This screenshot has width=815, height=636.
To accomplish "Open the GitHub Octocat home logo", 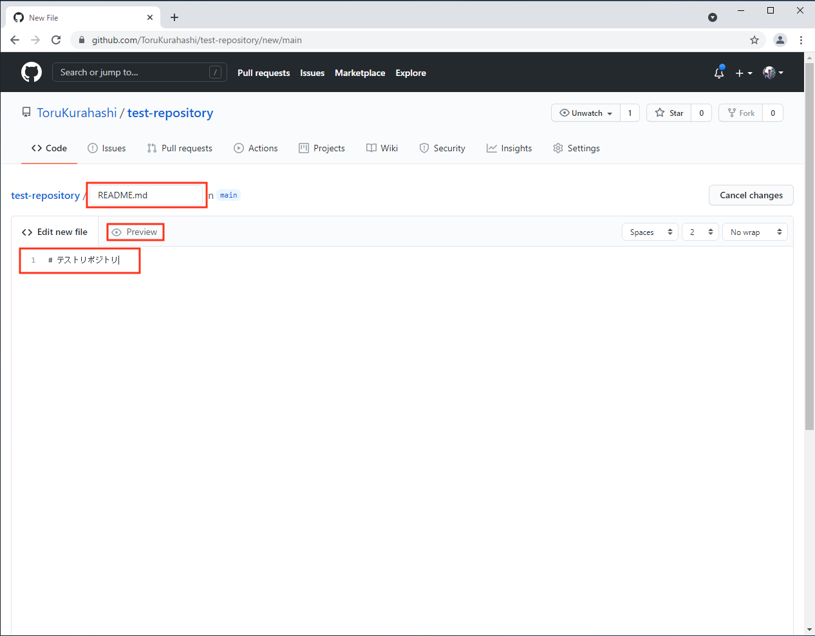I will click(32, 72).
